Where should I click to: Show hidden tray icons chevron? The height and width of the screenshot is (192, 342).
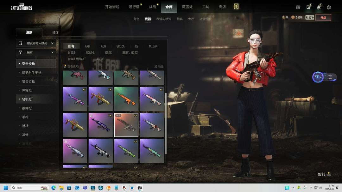tap(293, 188)
